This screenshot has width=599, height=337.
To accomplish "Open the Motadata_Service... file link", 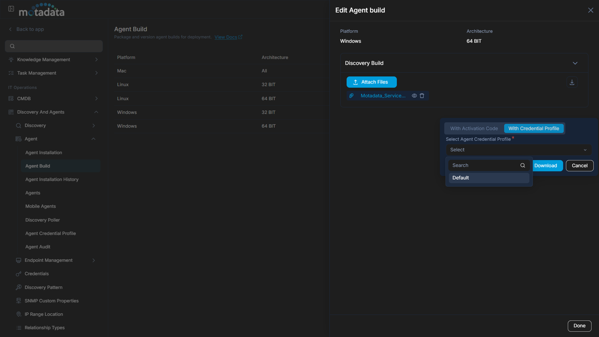I will pos(383,96).
